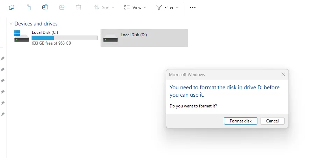Click the Local Disk (D:) name label

point(134,35)
